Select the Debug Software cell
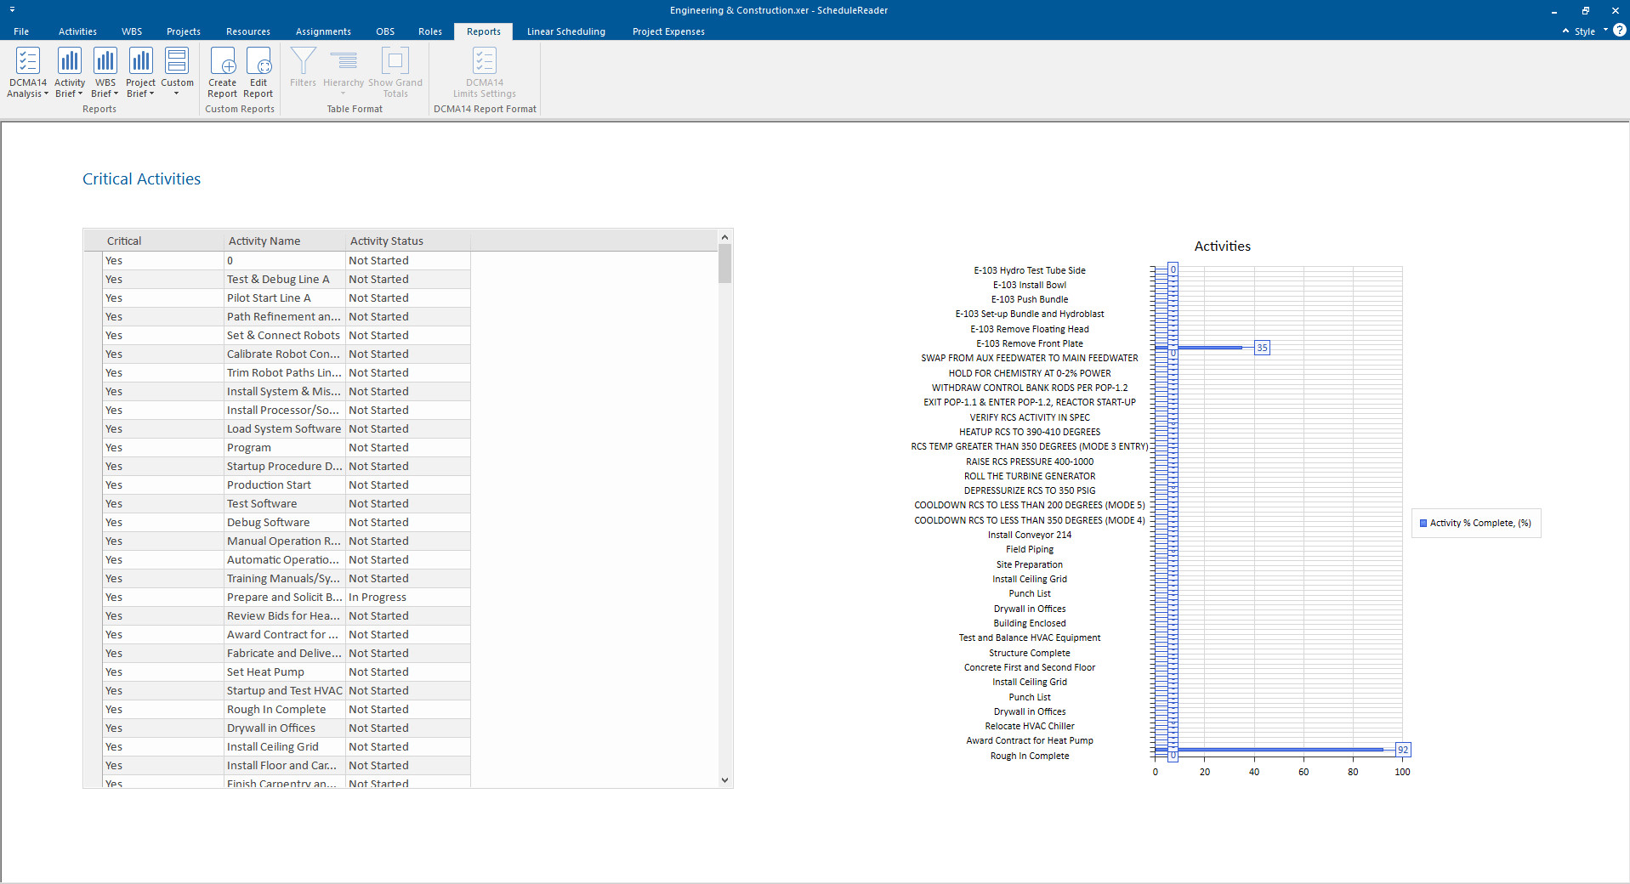Screen dimensions: 1630x884 coord(284,523)
